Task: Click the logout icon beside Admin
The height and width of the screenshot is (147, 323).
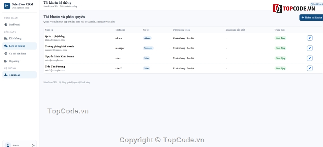Action: [33, 145]
